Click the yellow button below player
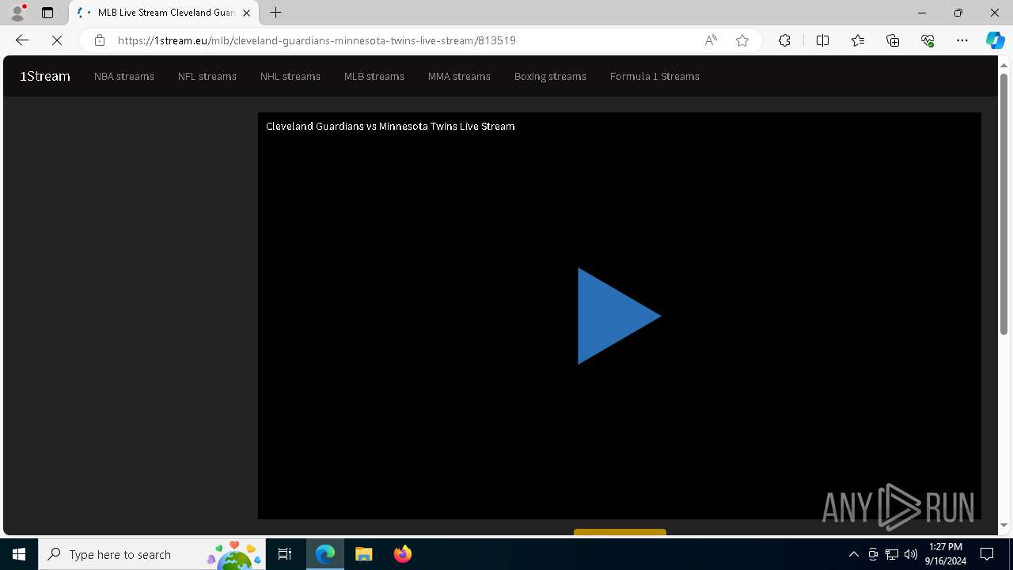 pyautogui.click(x=620, y=532)
